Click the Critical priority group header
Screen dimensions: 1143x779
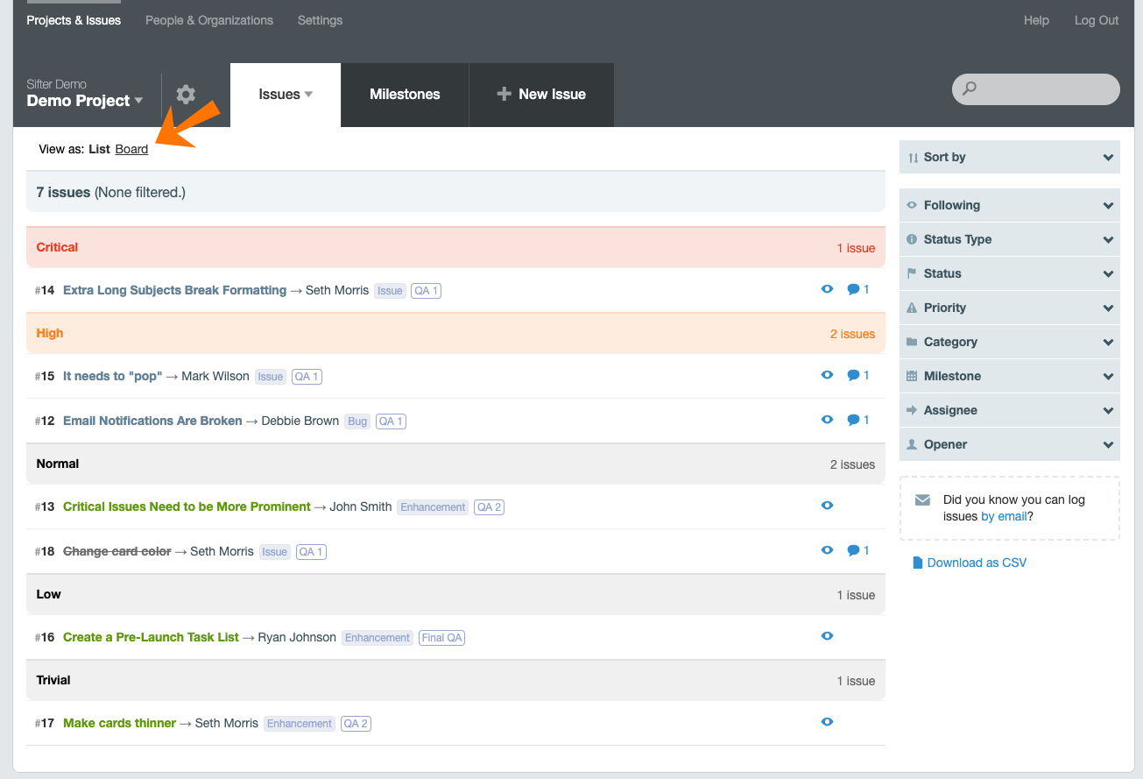455,248
